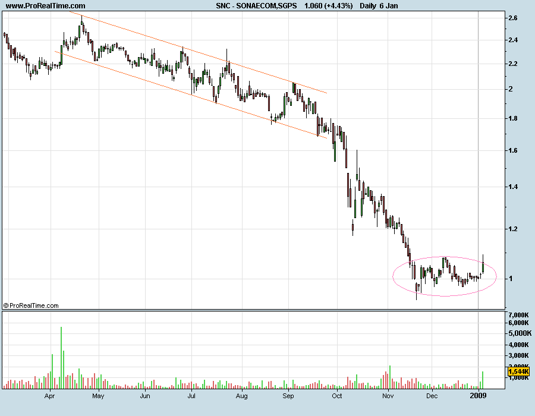Click the 6 Jan date label

(389, 6)
